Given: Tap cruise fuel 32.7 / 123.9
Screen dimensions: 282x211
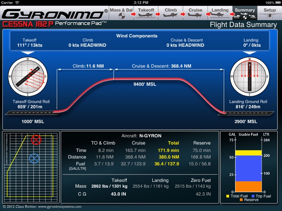Looking at the screenshot, I should (133, 164).
